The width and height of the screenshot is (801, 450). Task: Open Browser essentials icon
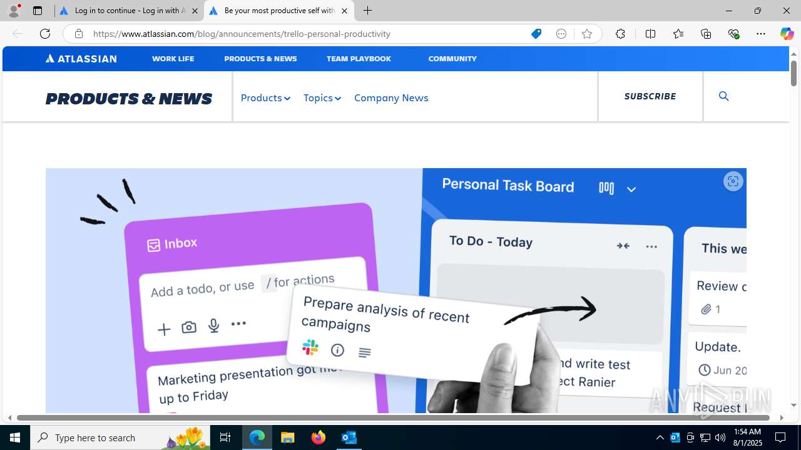point(733,34)
